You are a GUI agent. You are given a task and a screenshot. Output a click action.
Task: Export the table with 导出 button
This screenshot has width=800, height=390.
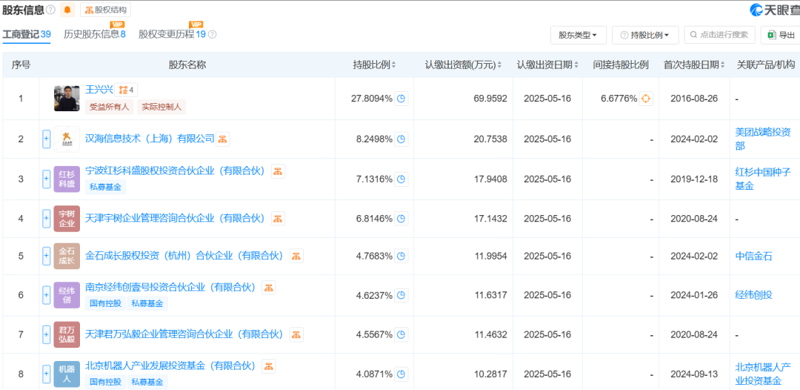click(781, 35)
